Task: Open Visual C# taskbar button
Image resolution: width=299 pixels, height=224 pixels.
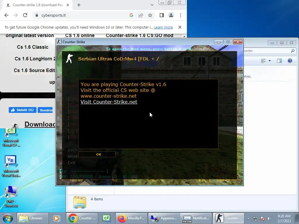Action: pos(106,218)
